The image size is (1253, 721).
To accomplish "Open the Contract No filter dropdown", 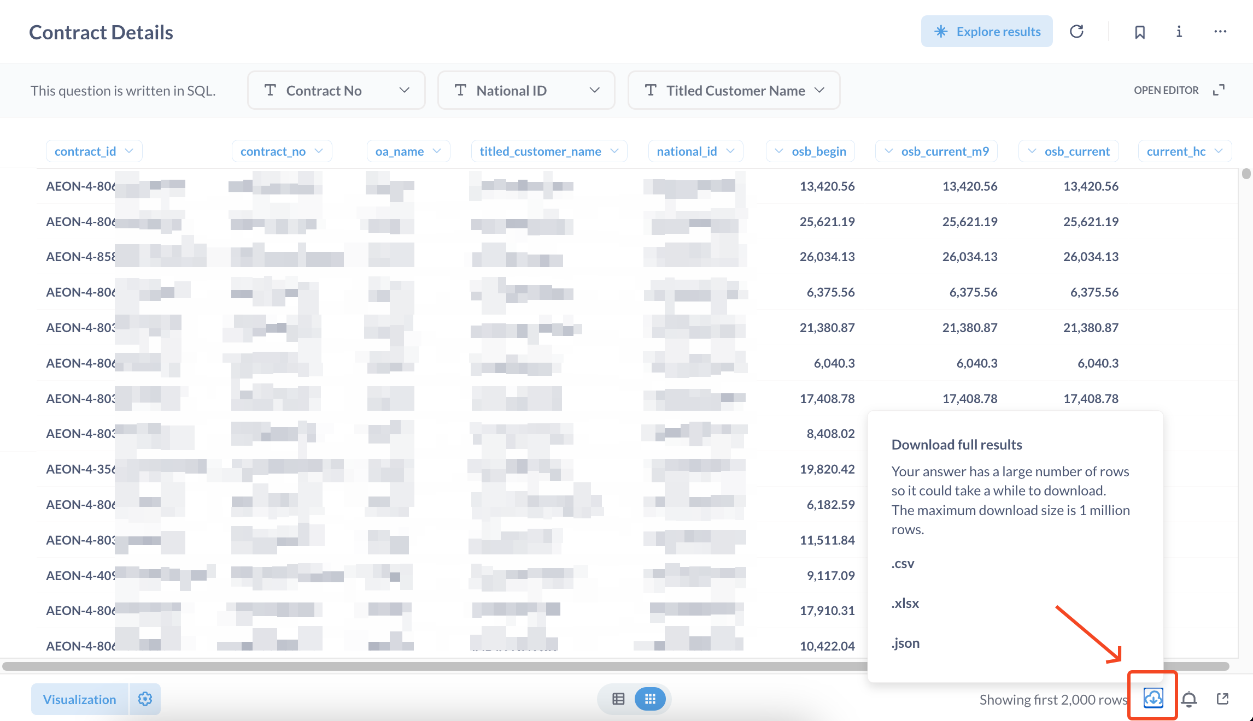I will [336, 90].
